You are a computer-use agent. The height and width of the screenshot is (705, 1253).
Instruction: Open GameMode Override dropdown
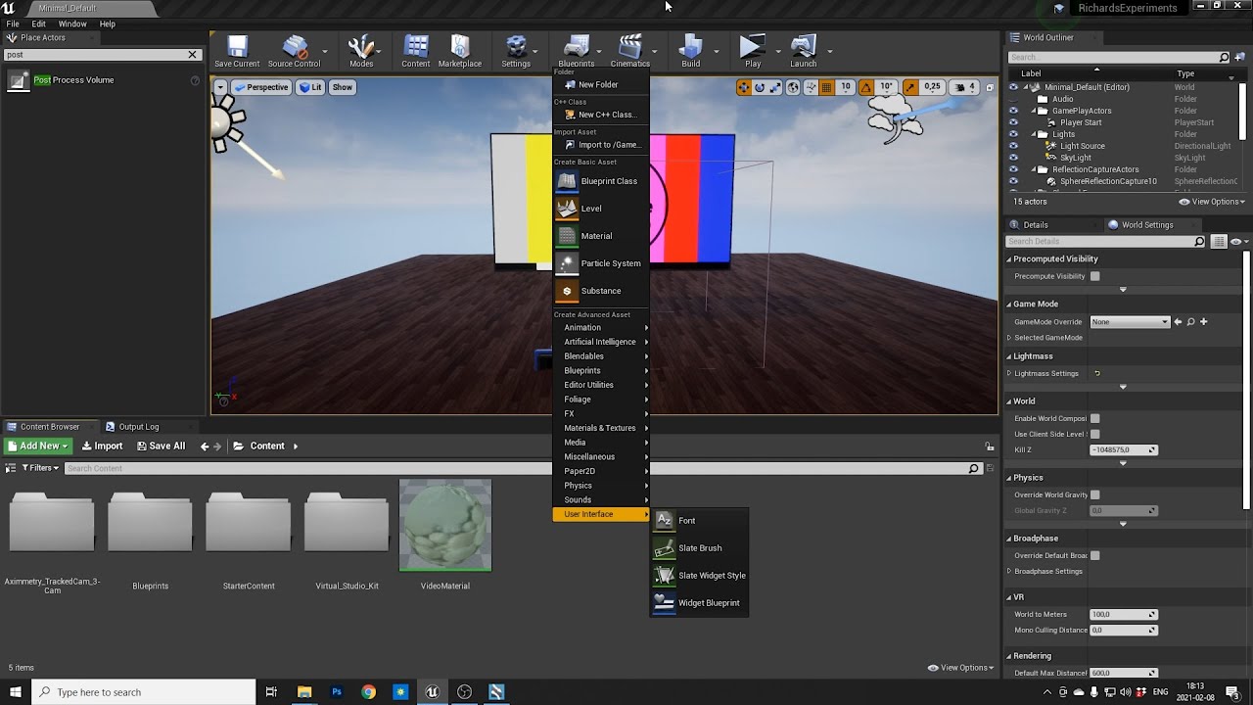pos(1130,322)
